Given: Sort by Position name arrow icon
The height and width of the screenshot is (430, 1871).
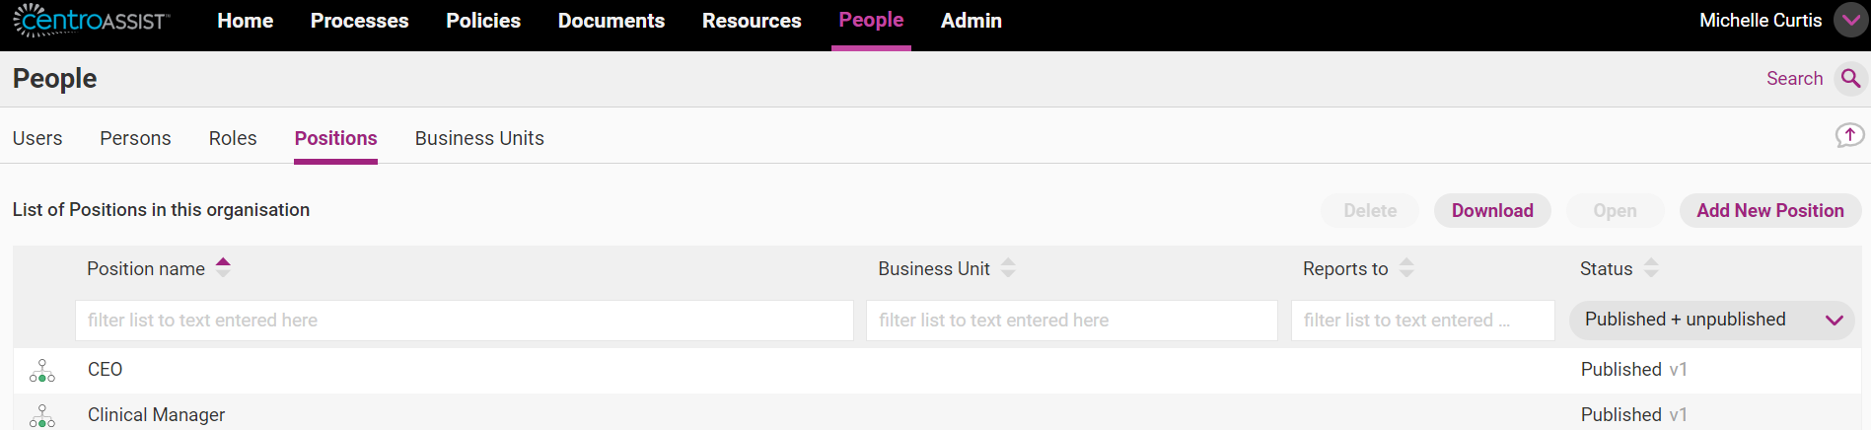Looking at the screenshot, I should 223,267.
